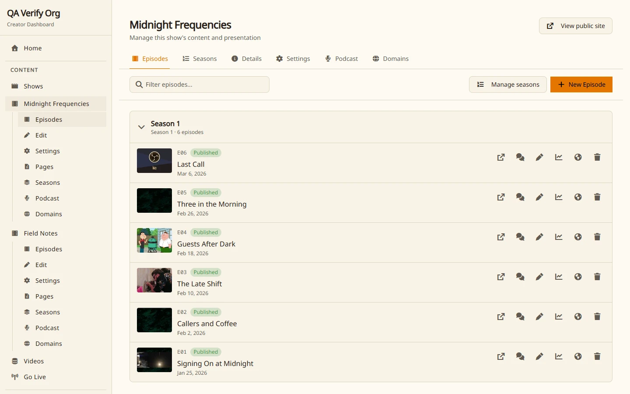View analytics for Callers and Coffee
Viewport: 630px width, 394px height.
click(559, 317)
